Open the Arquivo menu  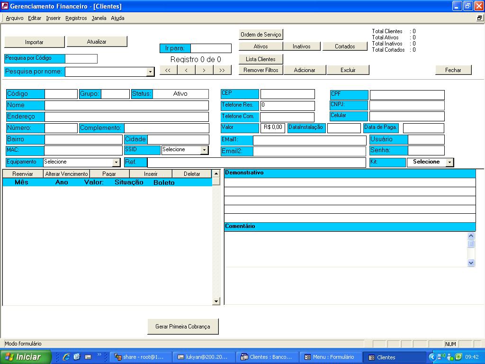tap(15, 18)
